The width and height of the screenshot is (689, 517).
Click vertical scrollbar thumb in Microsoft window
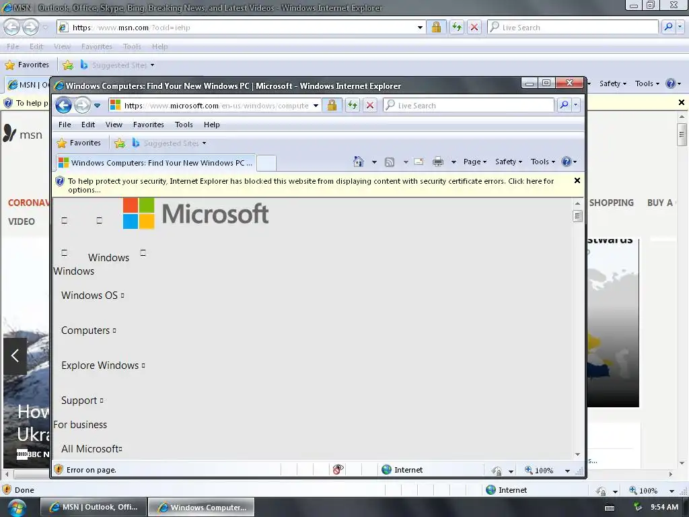577,216
